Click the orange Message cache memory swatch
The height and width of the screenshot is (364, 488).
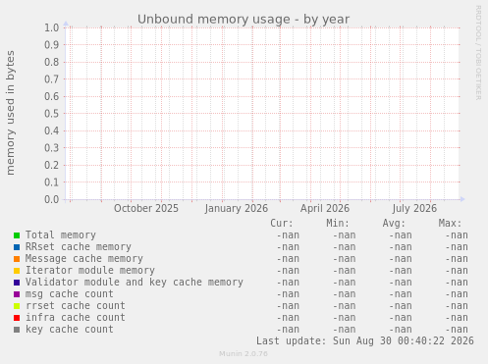coord(17,259)
